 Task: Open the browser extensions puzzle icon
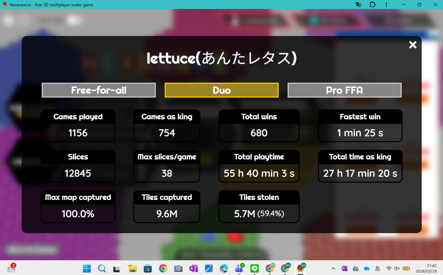coord(372,4)
